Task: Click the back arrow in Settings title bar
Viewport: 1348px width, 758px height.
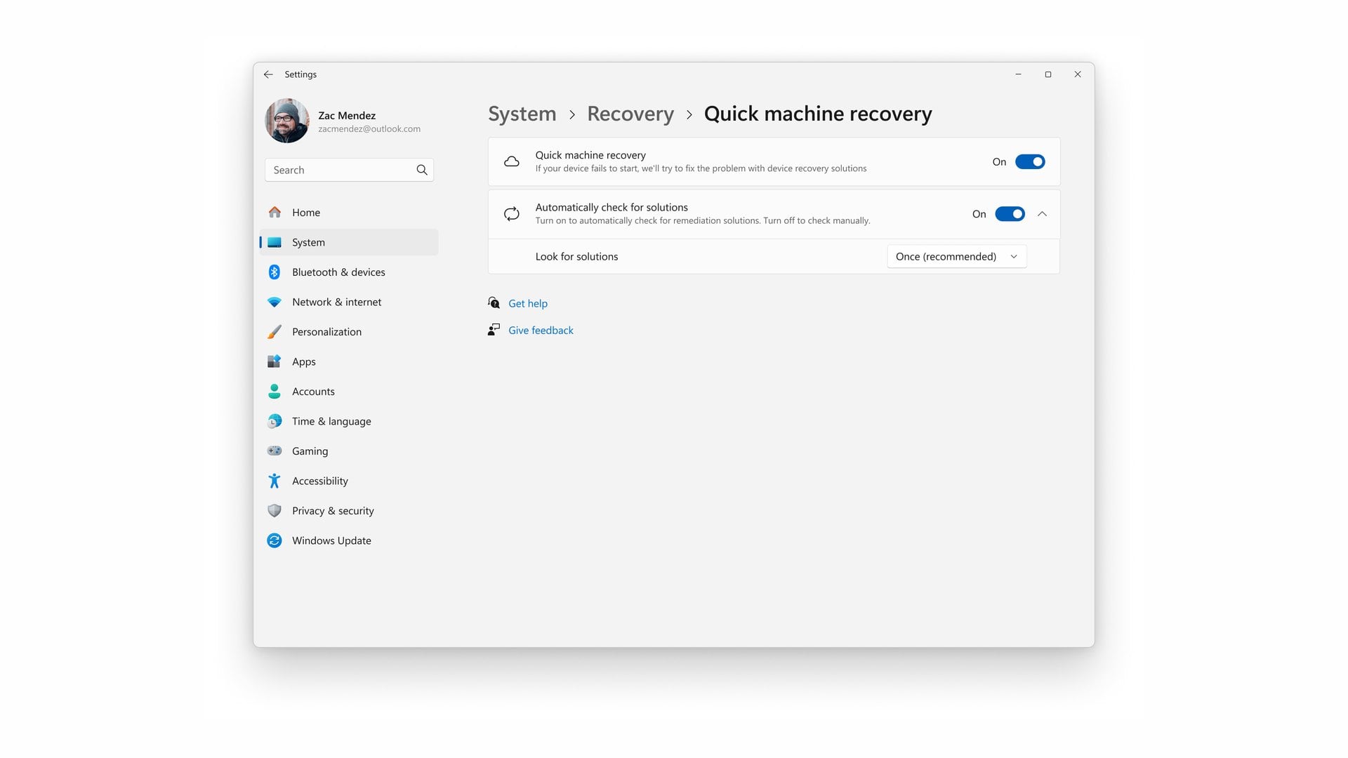Action: coord(268,74)
